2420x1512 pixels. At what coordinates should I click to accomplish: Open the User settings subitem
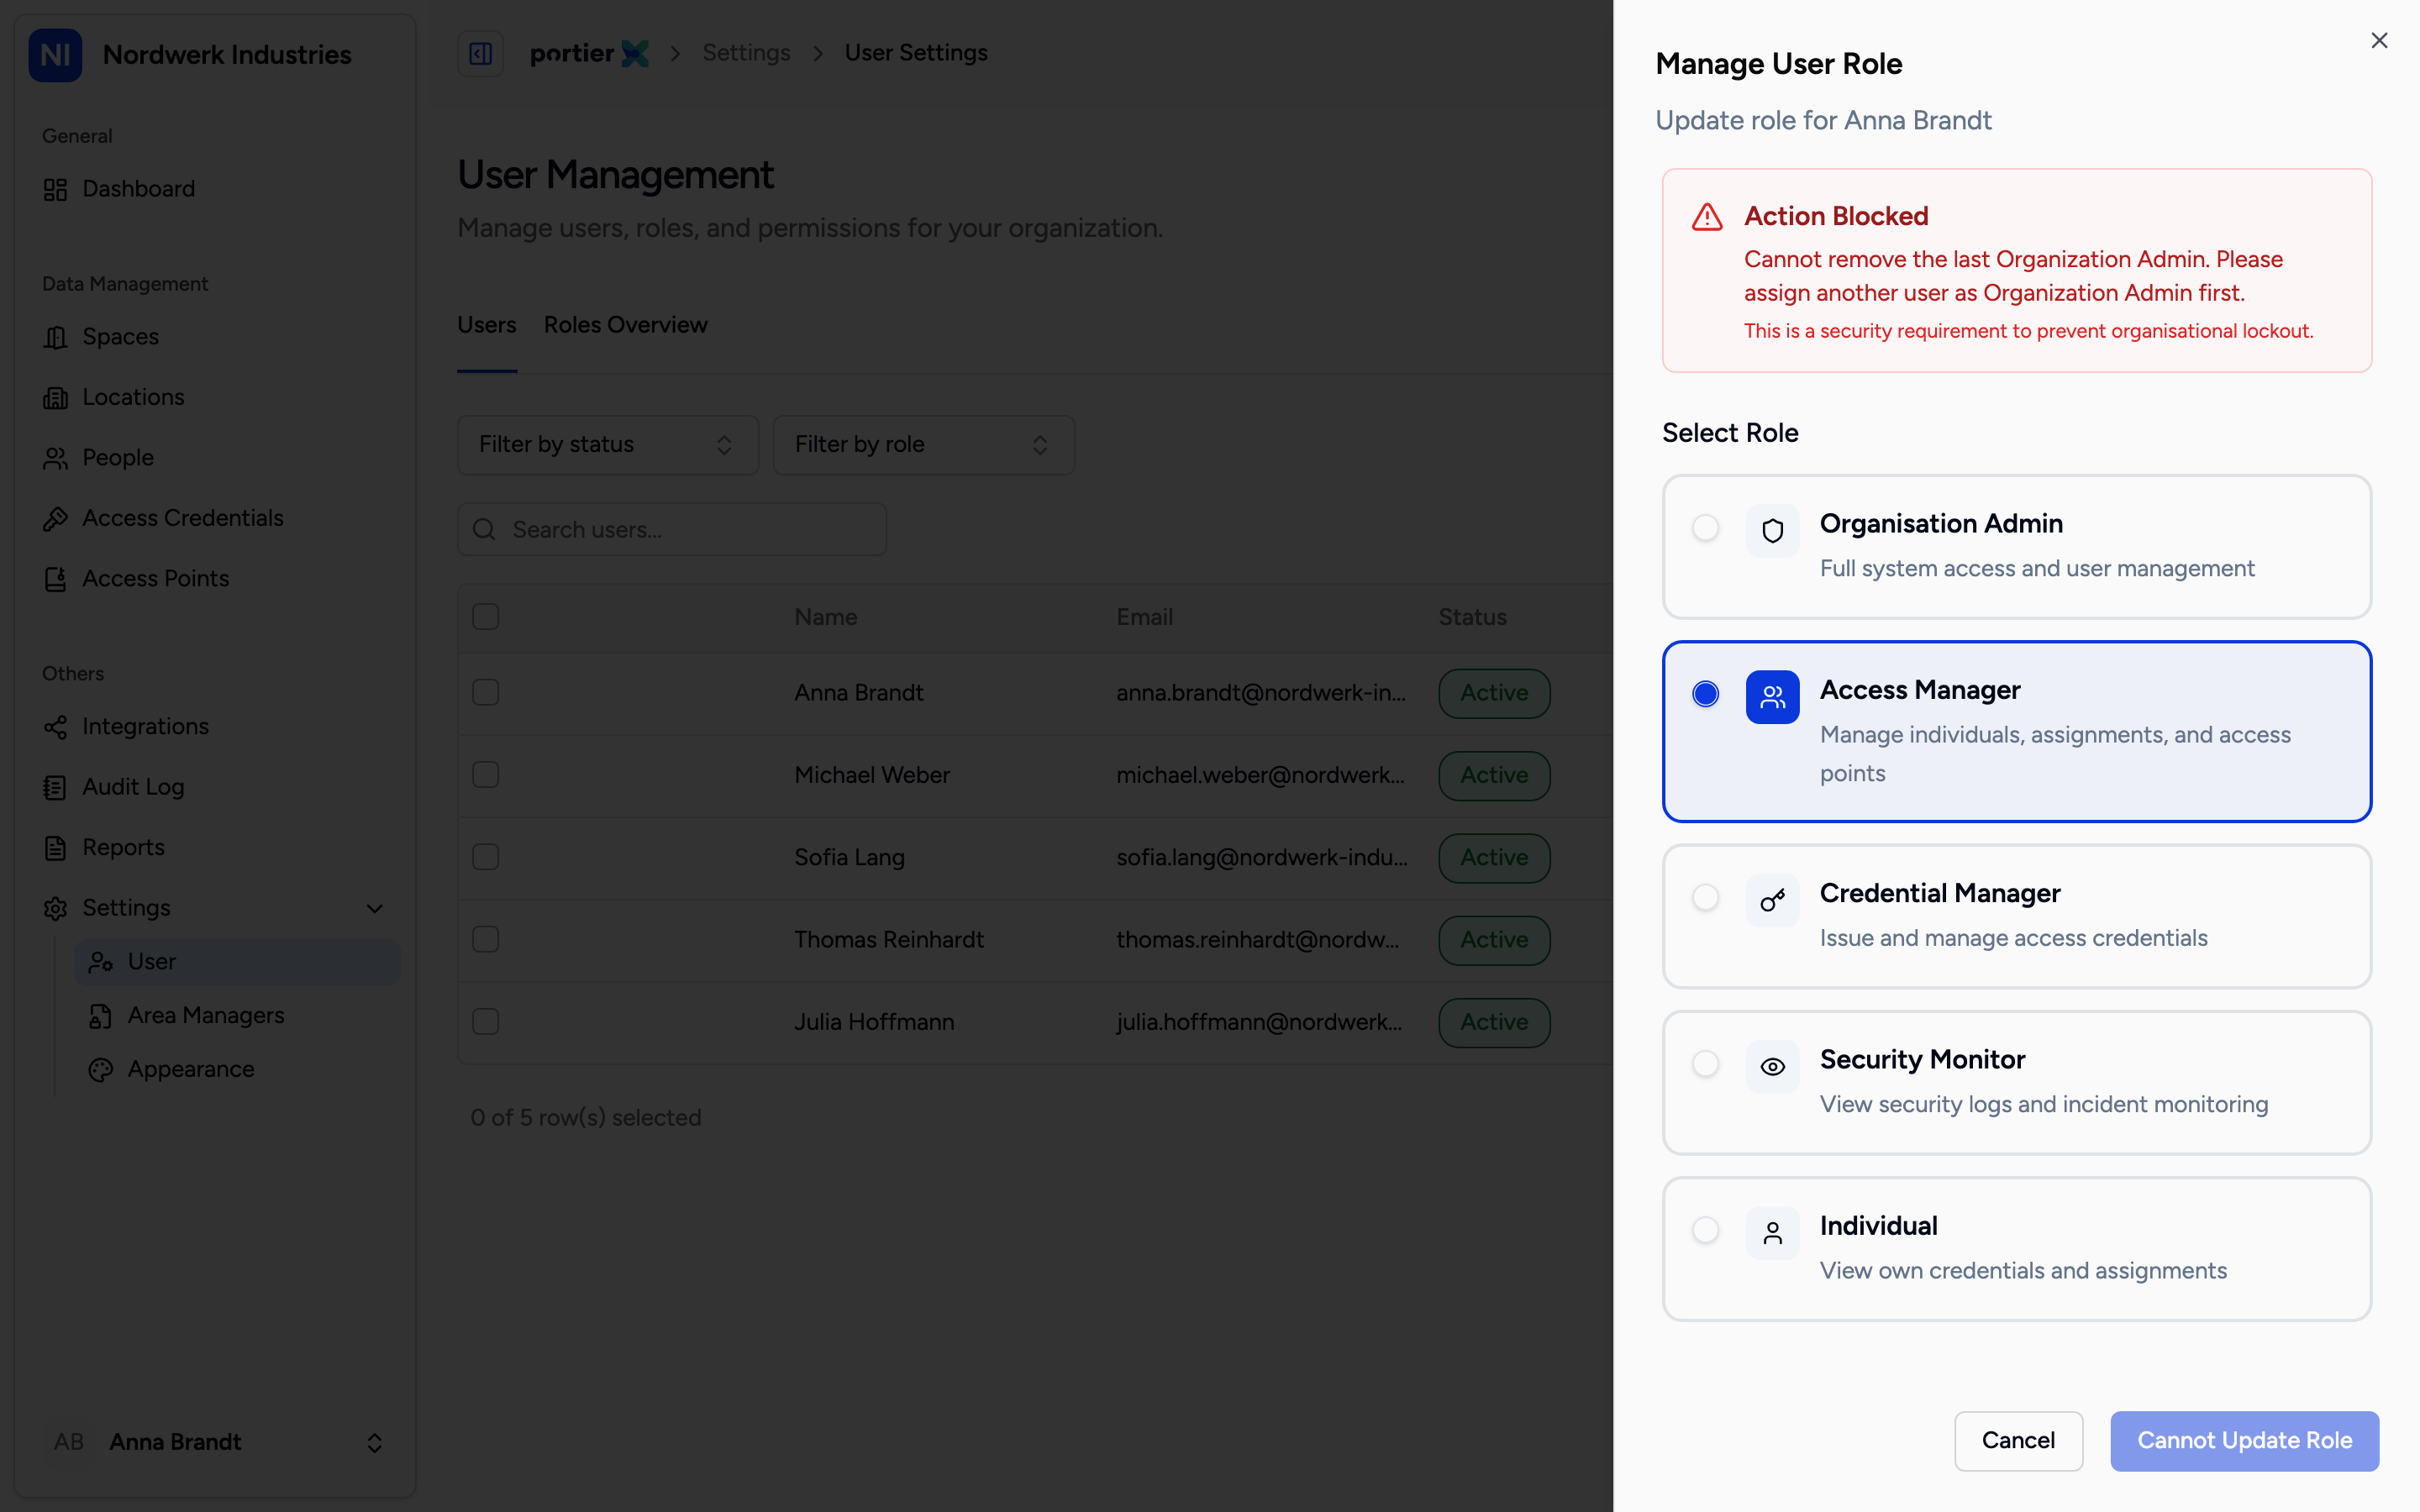pos(238,961)
